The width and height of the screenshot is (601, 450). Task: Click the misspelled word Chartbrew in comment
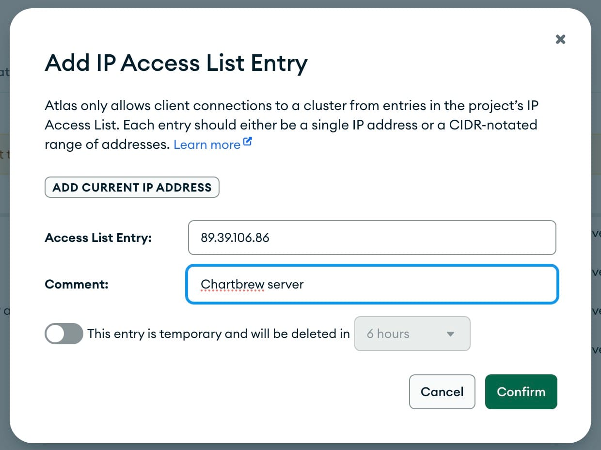point(232,284)
